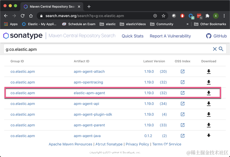The height and width of the screenshot is (157, 230).
Task: Open the GitHub link in header
Action: click(x=216, y=36)
